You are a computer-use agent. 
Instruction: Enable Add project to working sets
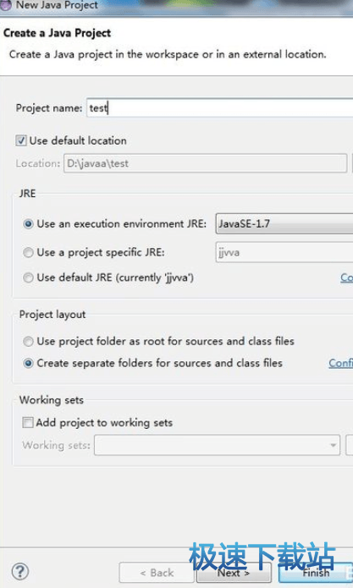[x=27, y=423]
